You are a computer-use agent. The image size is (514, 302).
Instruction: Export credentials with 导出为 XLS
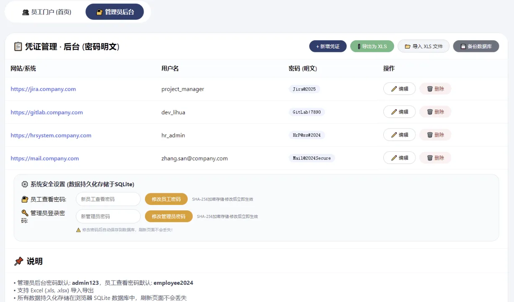pos(372,46)
